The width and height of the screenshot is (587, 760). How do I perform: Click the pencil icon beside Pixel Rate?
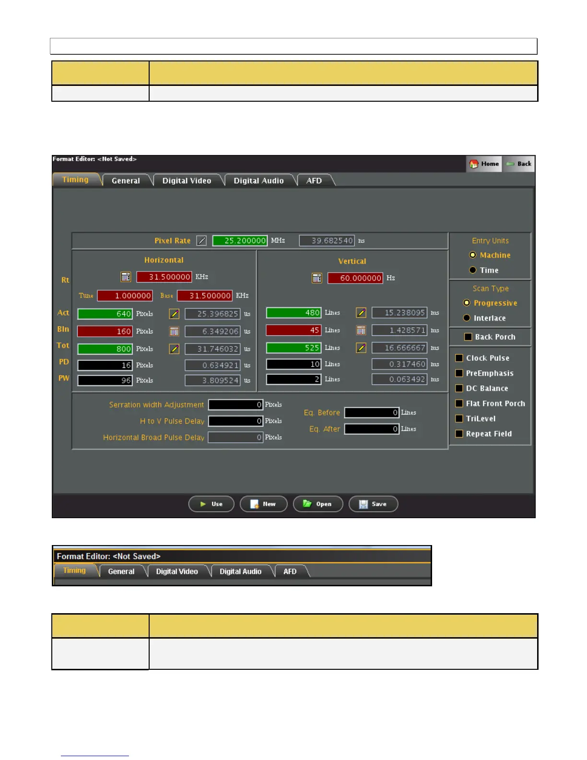tap(201, 240)
